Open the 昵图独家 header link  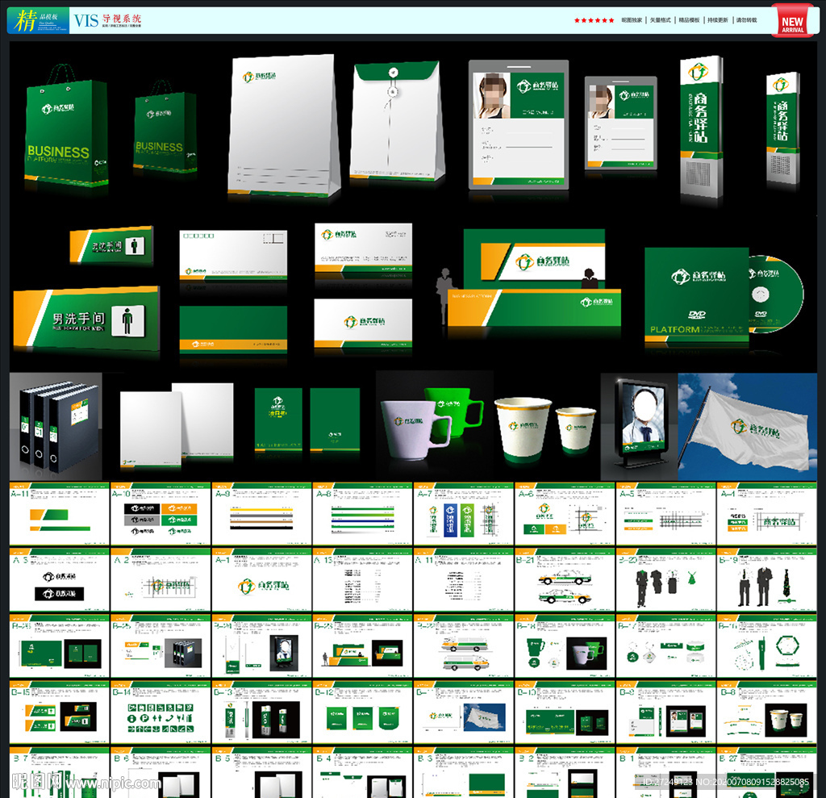[632, 20]
